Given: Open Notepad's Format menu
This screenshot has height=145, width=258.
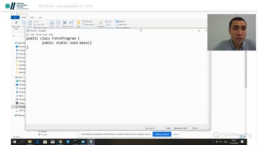Looking at the screenshot, I should click(x=39, y=35).
